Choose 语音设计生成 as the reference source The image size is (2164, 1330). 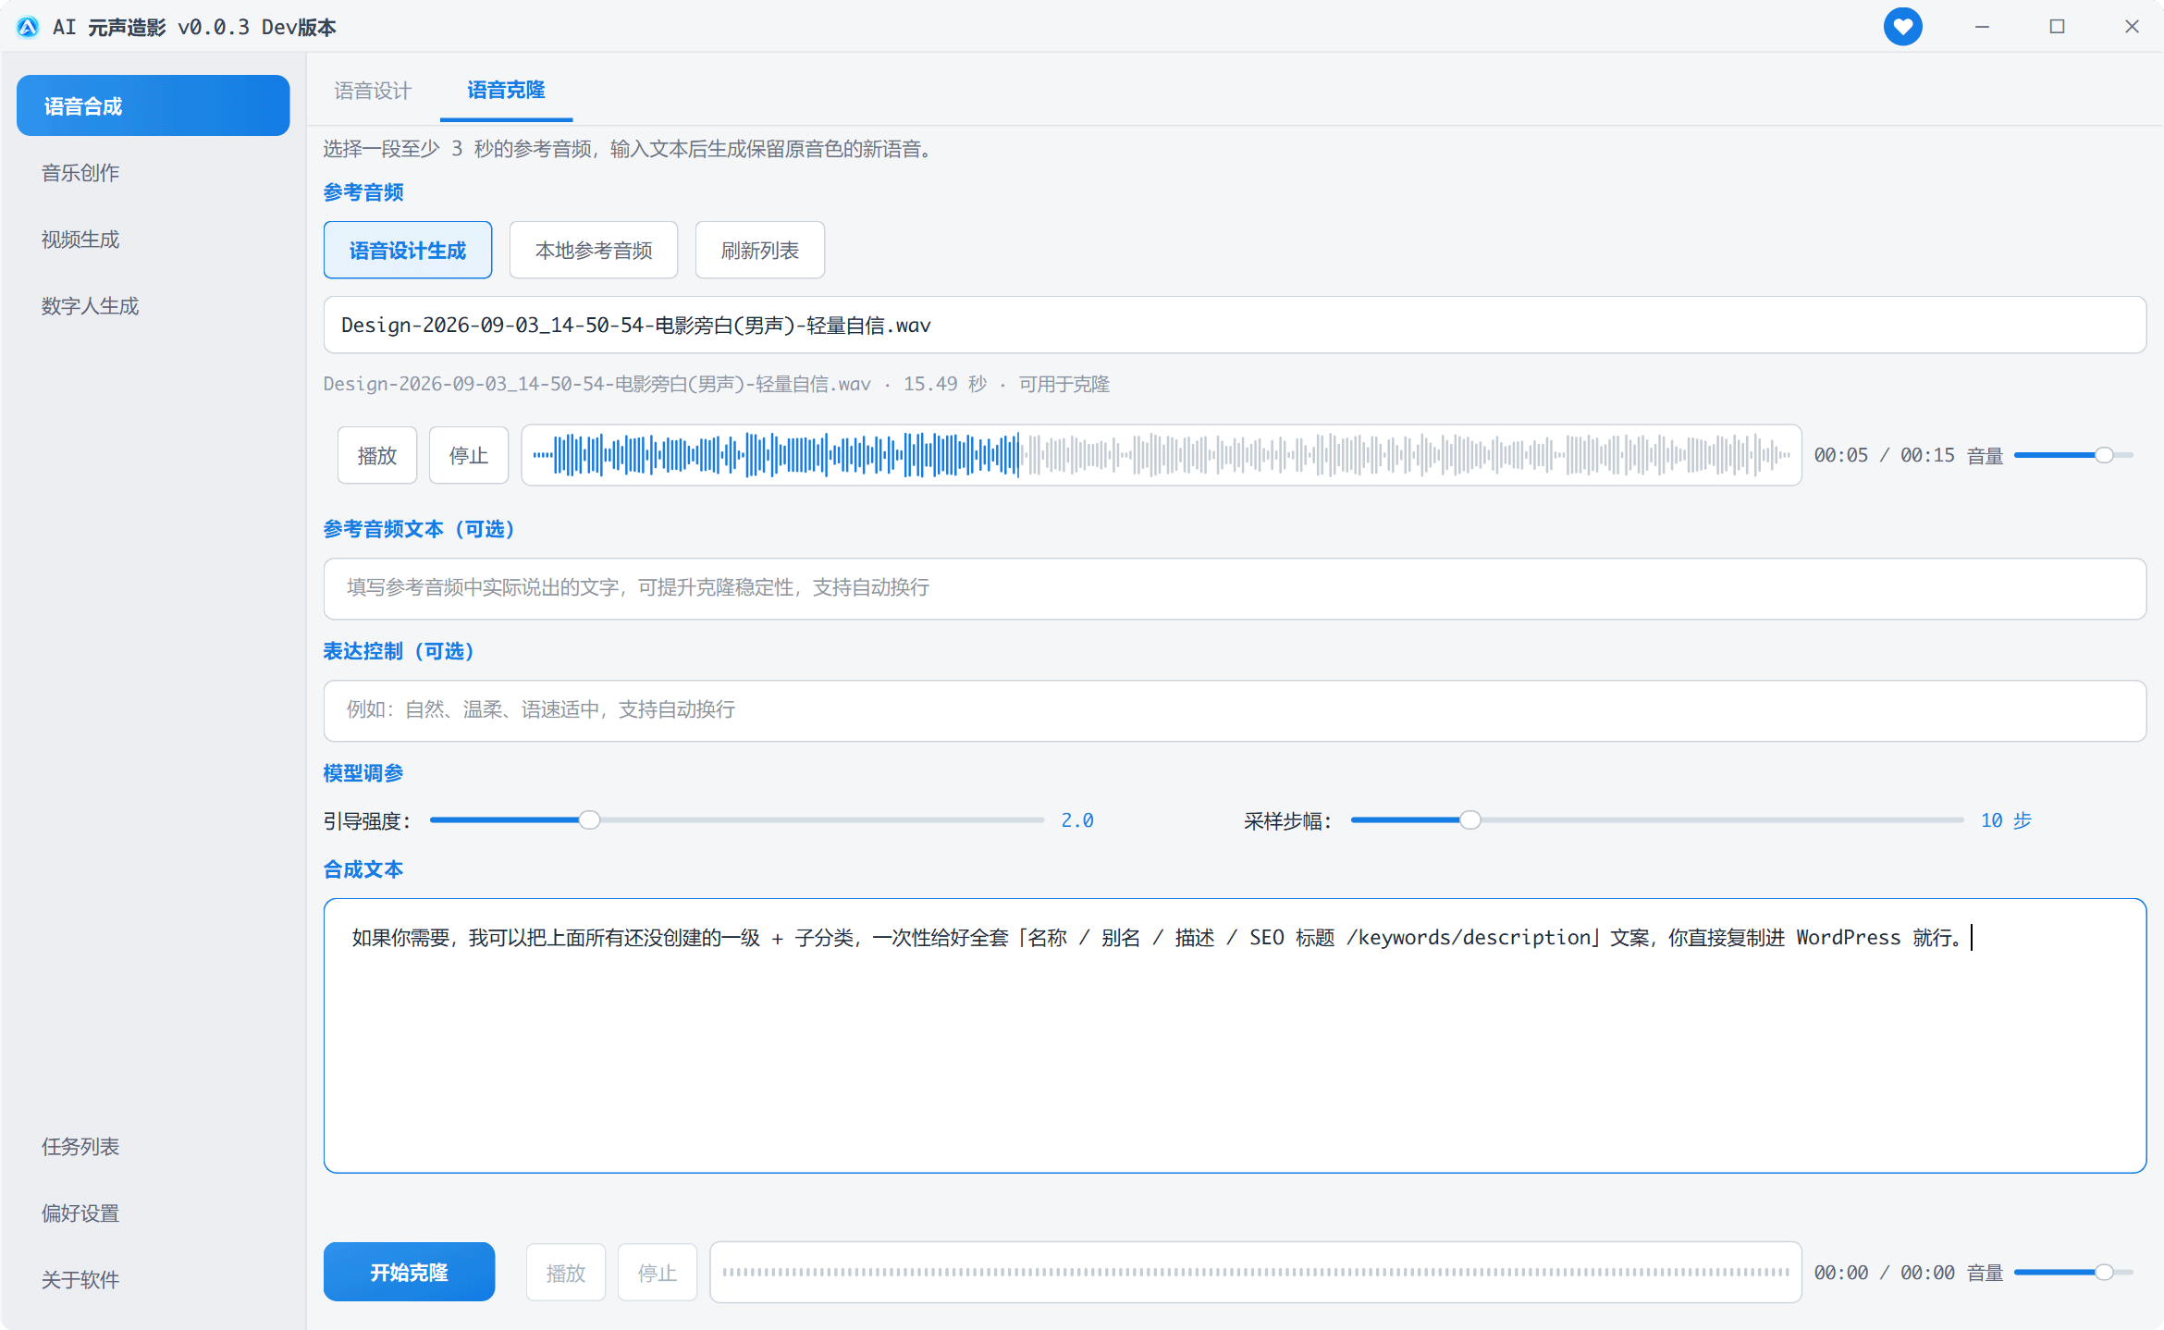[408, 251]
